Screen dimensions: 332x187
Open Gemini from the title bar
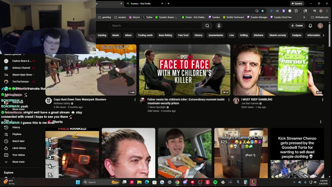pyautogui.click(x=297, y=4)
